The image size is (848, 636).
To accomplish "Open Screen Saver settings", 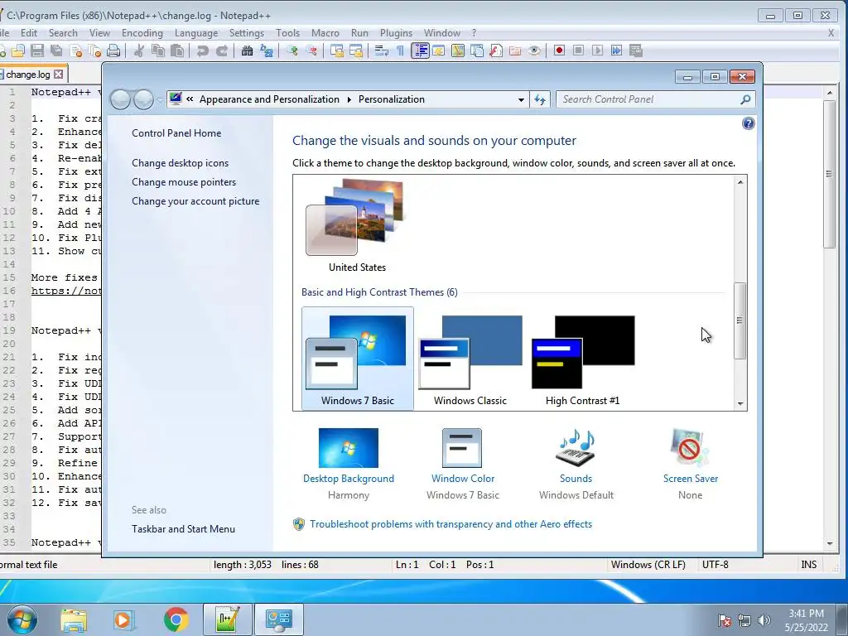I will (x=690, y=464).
